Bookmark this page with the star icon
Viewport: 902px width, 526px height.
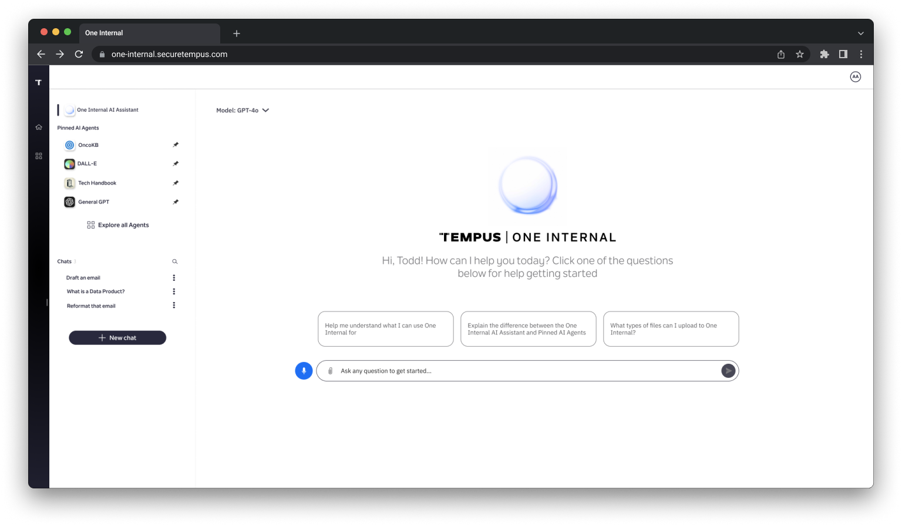[800, 54]
